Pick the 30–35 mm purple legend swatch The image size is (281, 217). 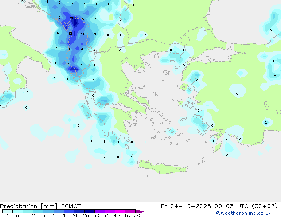(99, 211)
